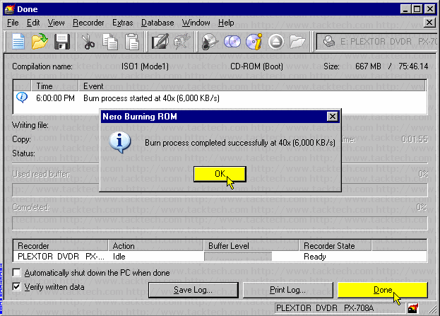Click the Time column header
The height and width of the screenshot is (316, 440).
54,86
